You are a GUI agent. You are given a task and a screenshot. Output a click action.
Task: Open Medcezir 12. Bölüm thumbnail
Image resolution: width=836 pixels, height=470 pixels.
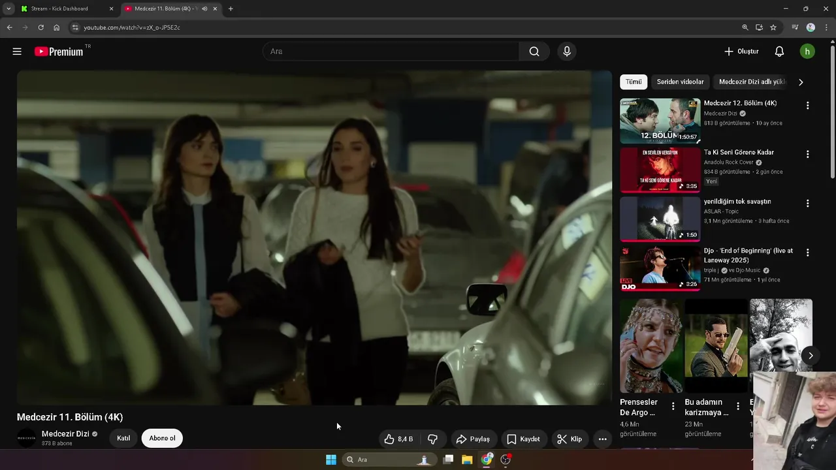pos(660,121)
